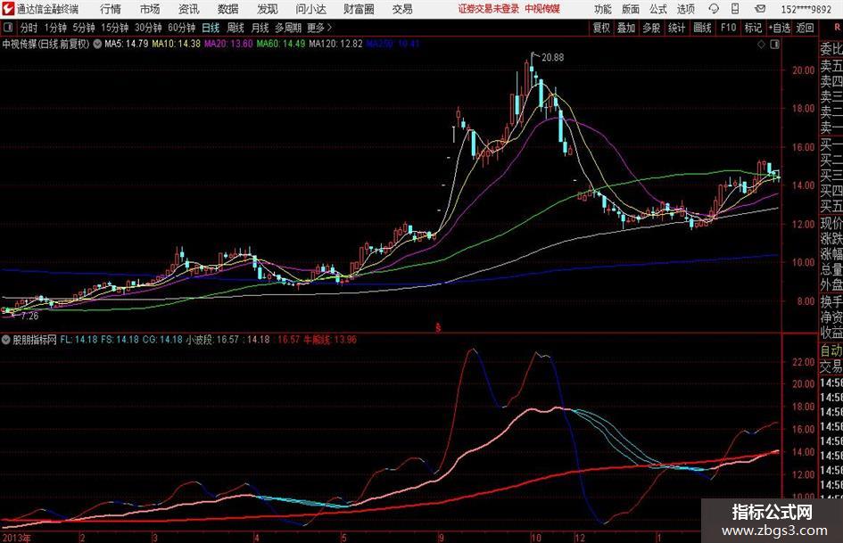Toggle the left panel icon beside 分时
The width and height of the screenshot is (843, 543).
pyautogui.click(x=8, y=28)
